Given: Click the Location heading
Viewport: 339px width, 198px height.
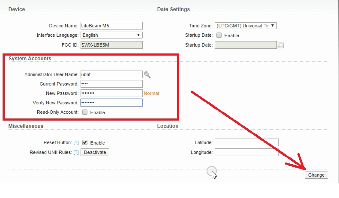Looking at the screenshot, I should [x=168, y=126].
